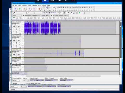The image size is (125, 93).
Task: Click 'Click to Start Monitoring' on the meter
Action: 75,7
